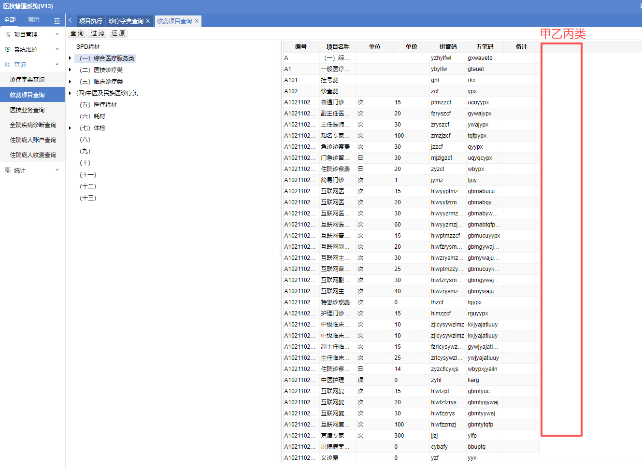Screen dimensions: 642x469
Task: Select the (十三) tree node
Action: pyautogui.click(x=88, y=198)
